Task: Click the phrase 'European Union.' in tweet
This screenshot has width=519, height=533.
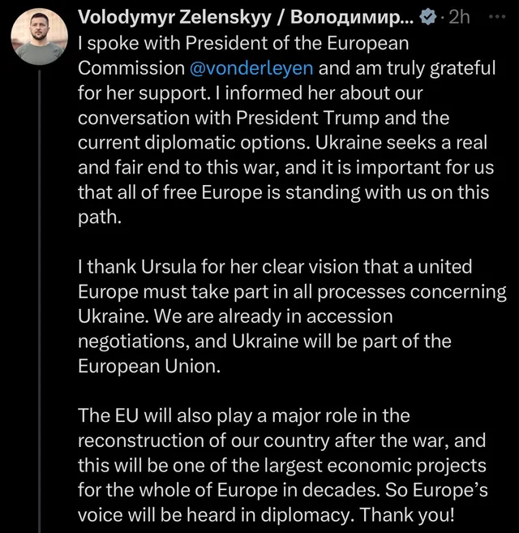Action: [x=149, y=366]
